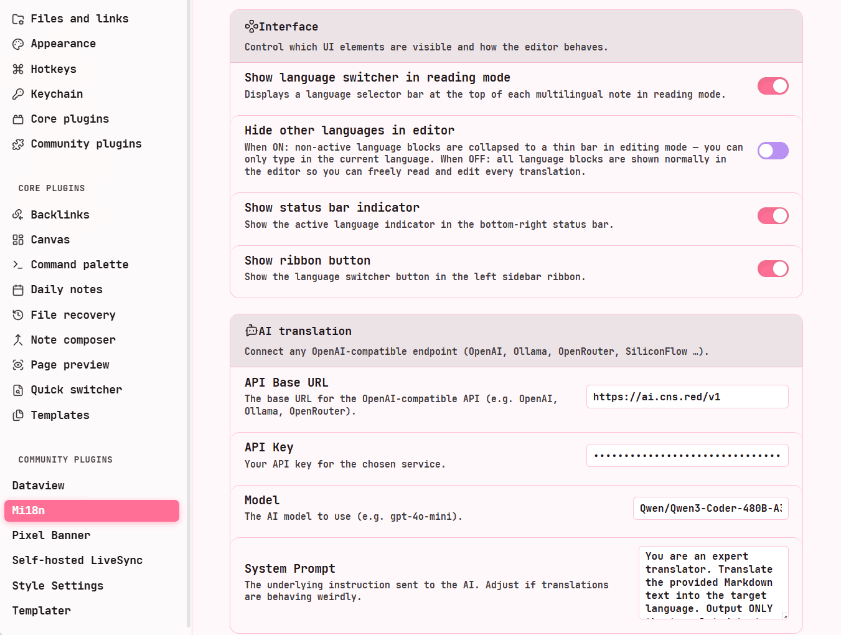841x635 pixels.
Task: Open Quick switcher plugin settings
Action: click(92, 390)
